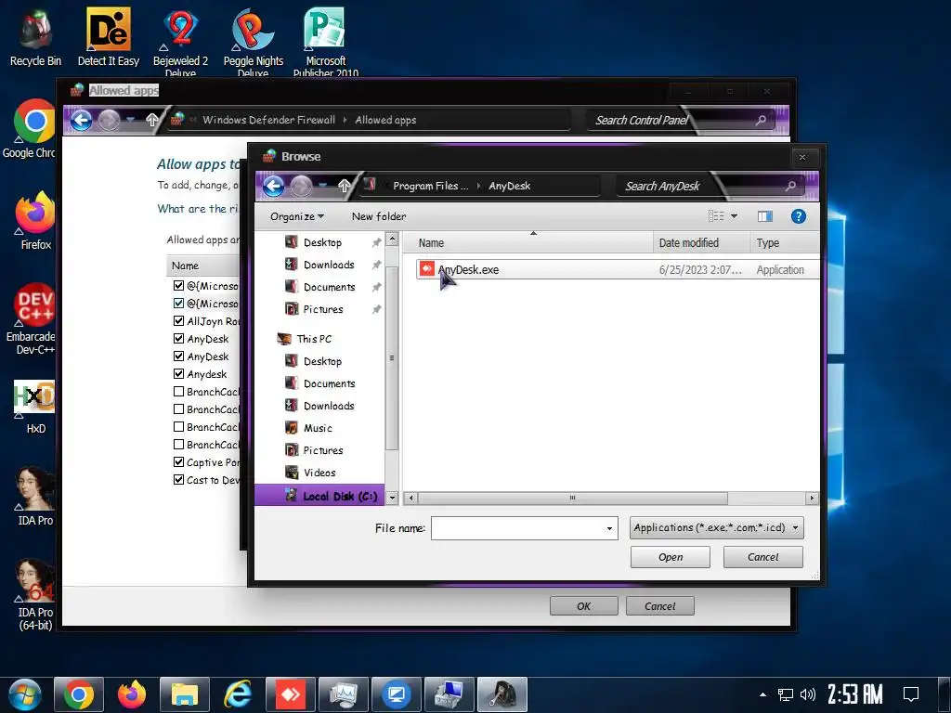This screenshot has height=713, width=951.
Task: Click the Start button on taskbar
Action: coord(24,694)
